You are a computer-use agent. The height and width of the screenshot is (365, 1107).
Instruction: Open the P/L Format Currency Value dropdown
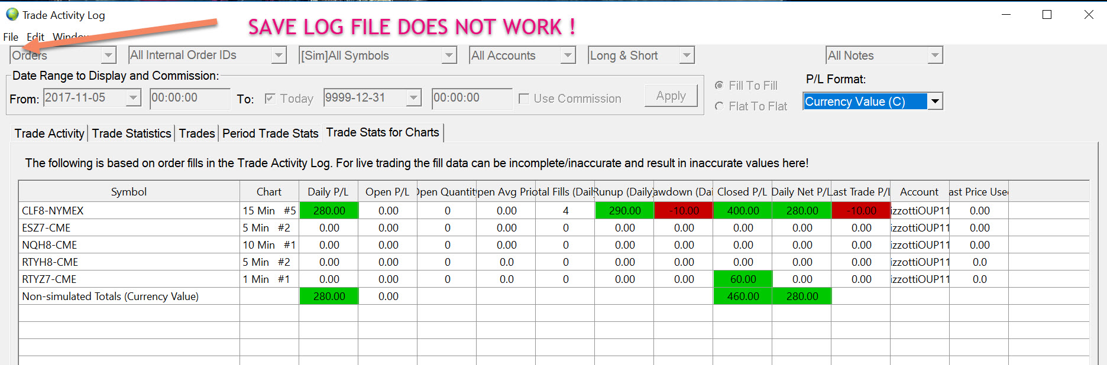point(935,102)
